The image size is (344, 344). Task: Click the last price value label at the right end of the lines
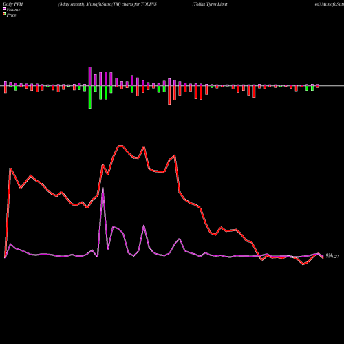[332, 256]
